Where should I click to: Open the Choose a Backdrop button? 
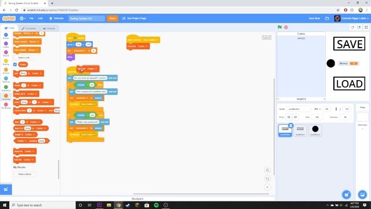[x=362, y=194]
